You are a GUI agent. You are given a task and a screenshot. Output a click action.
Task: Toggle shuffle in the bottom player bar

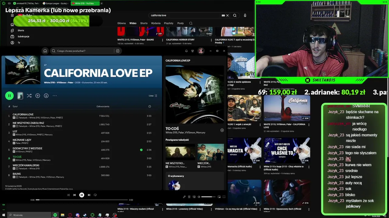point(68,195)
